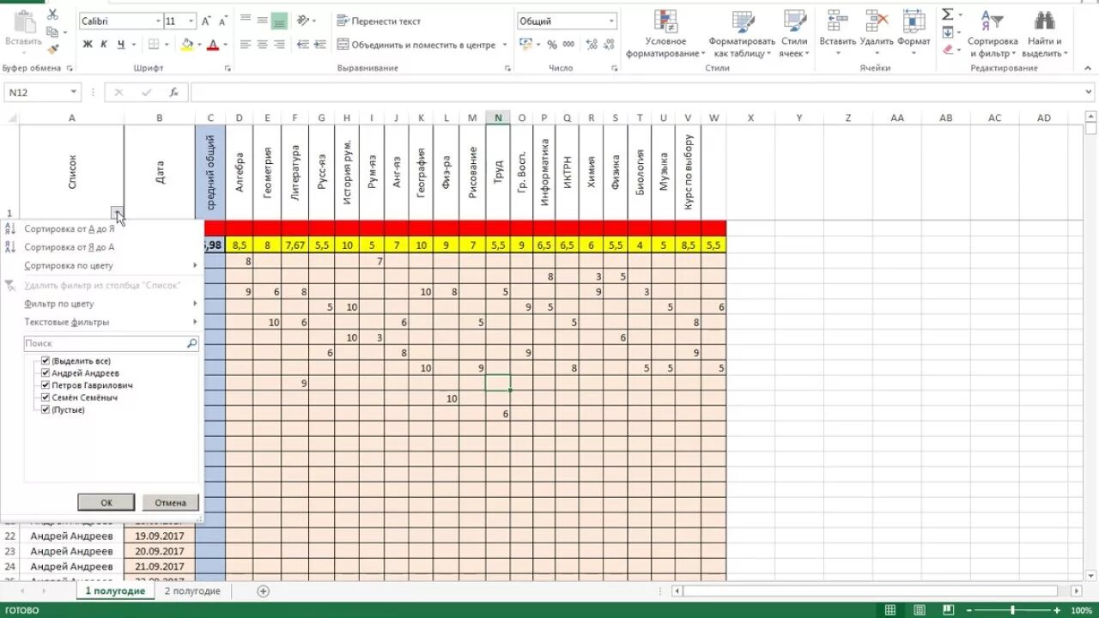Switch to sheet tab 1 полугодие
Screen dimensions: 1099x618
point(115,591)
